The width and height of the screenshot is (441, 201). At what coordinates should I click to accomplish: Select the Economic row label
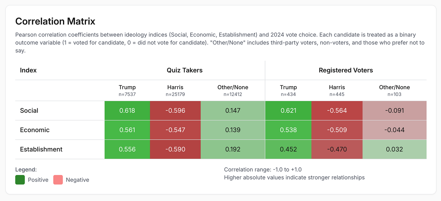(35, 130)
